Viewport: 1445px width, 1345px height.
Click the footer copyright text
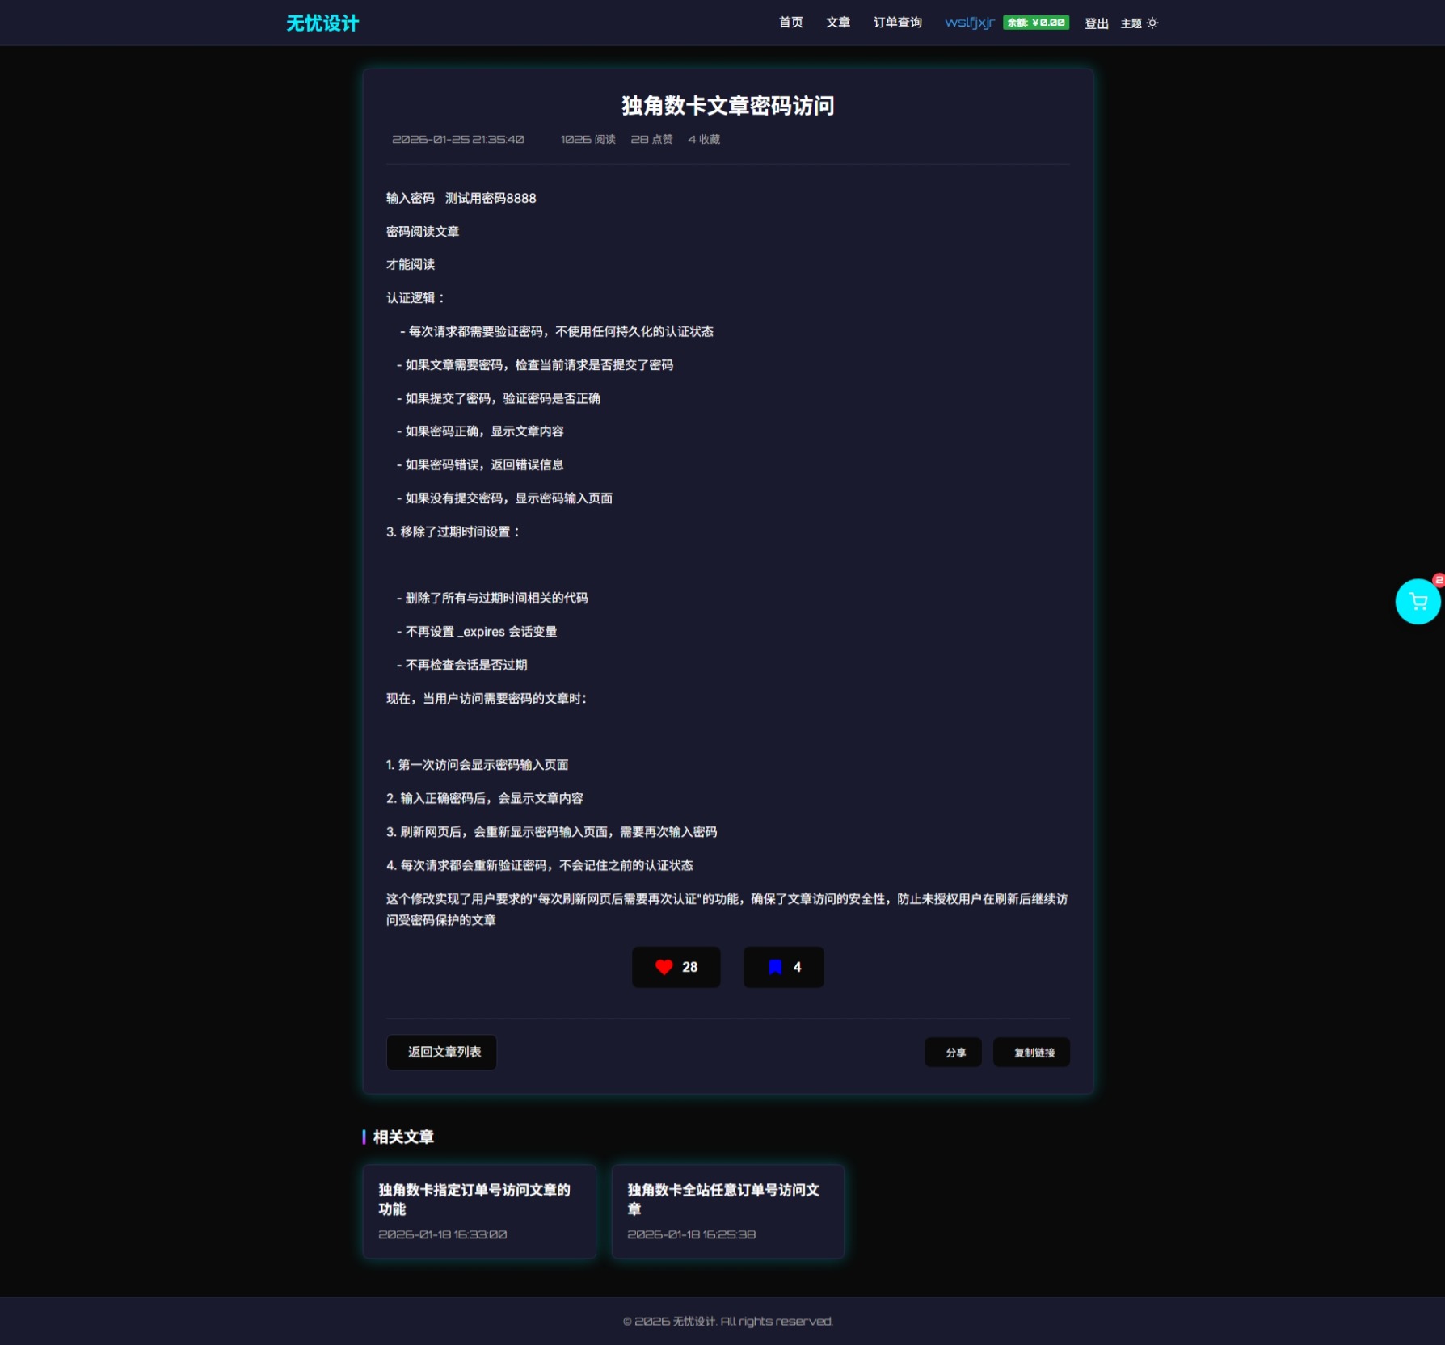(727, 1321)
